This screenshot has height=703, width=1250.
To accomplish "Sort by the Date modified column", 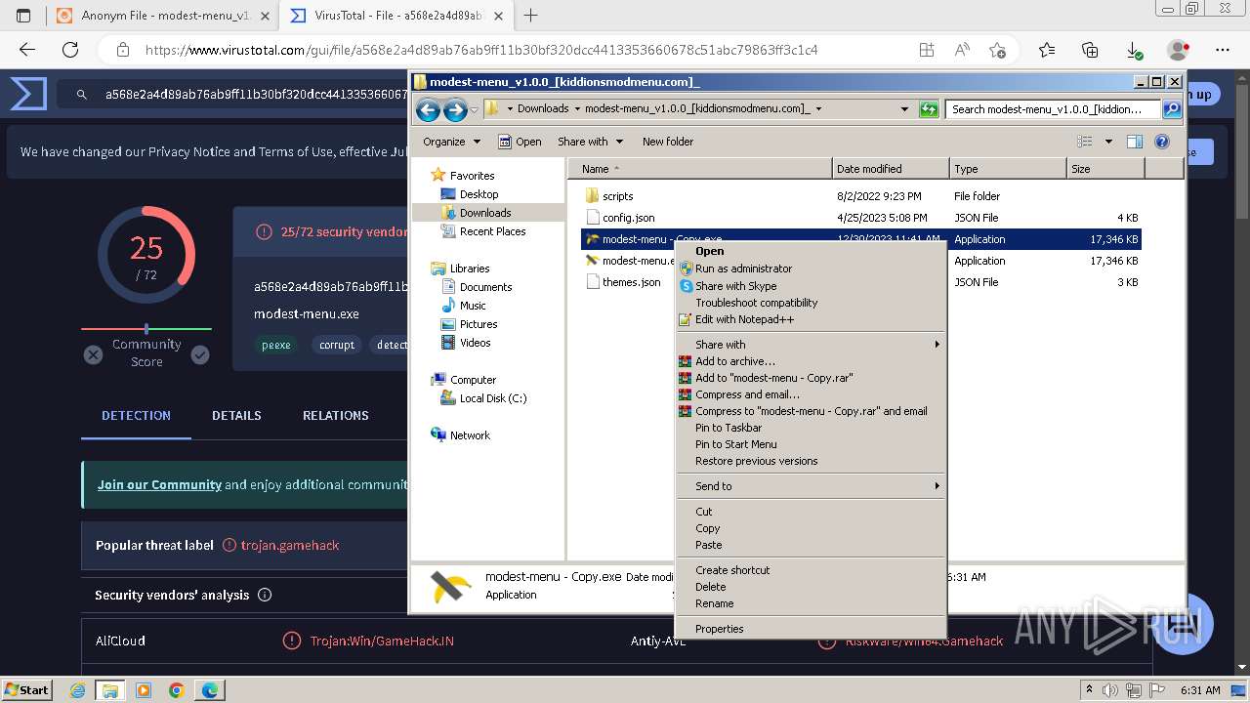I will pos(891,169).
